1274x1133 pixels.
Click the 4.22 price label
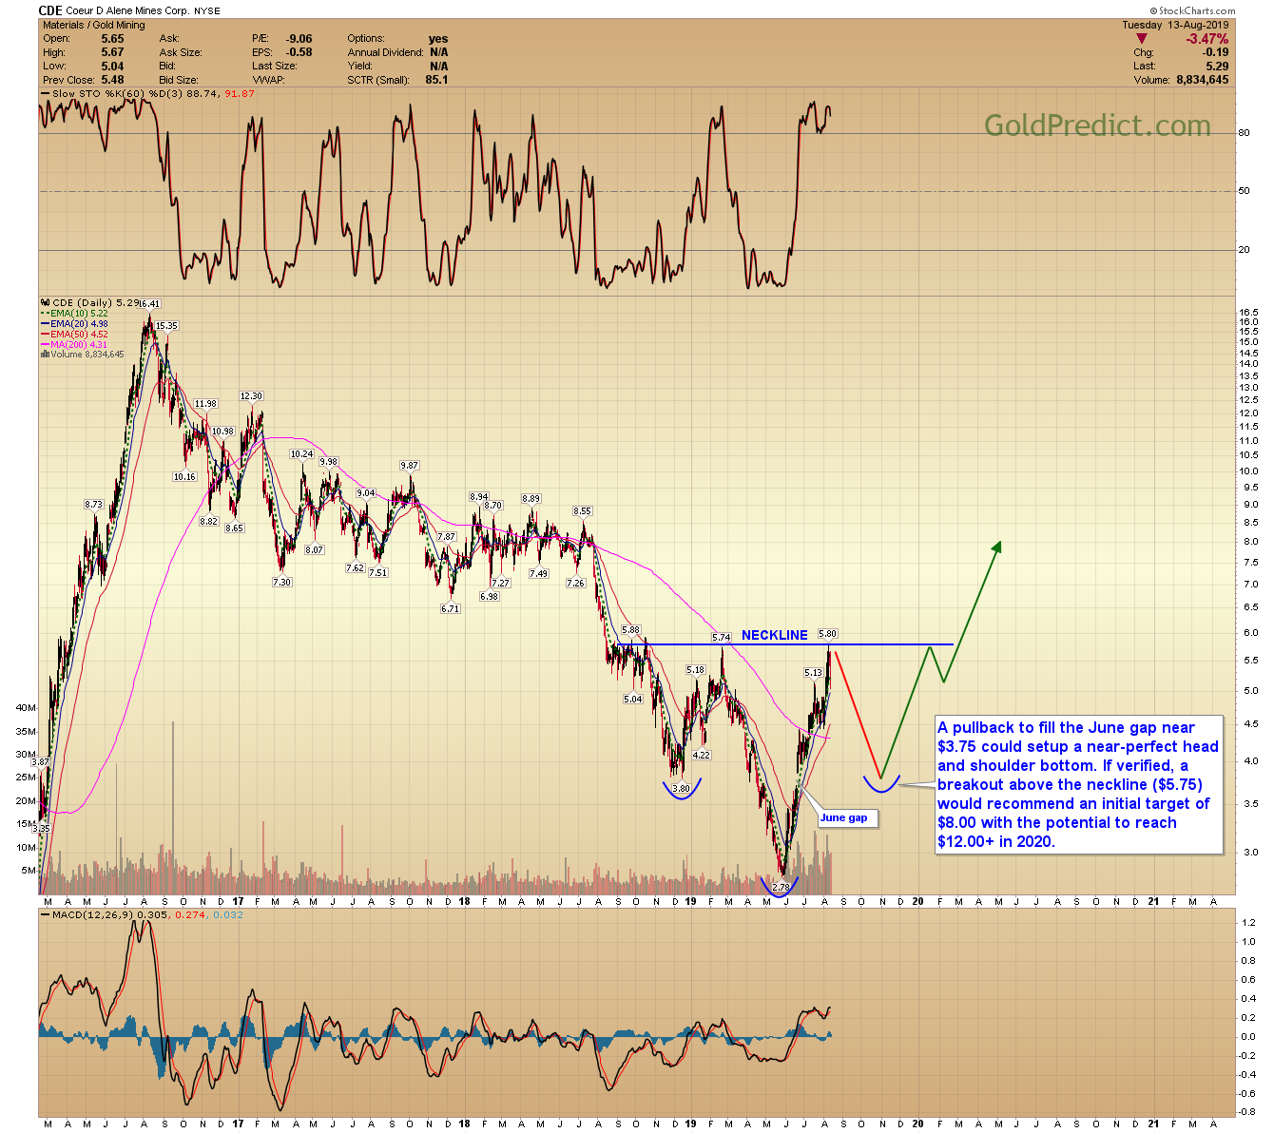tap(702, 755)
